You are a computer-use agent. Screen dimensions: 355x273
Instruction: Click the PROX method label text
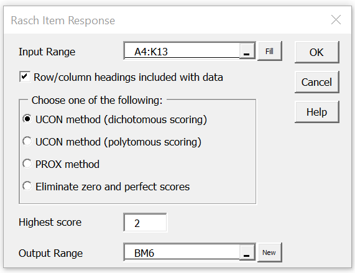point(67,164)
